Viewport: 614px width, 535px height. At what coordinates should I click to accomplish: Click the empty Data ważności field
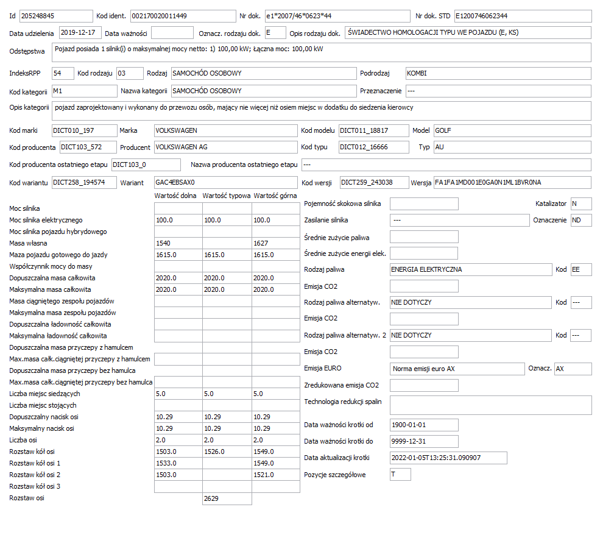(x=172, y=32)
